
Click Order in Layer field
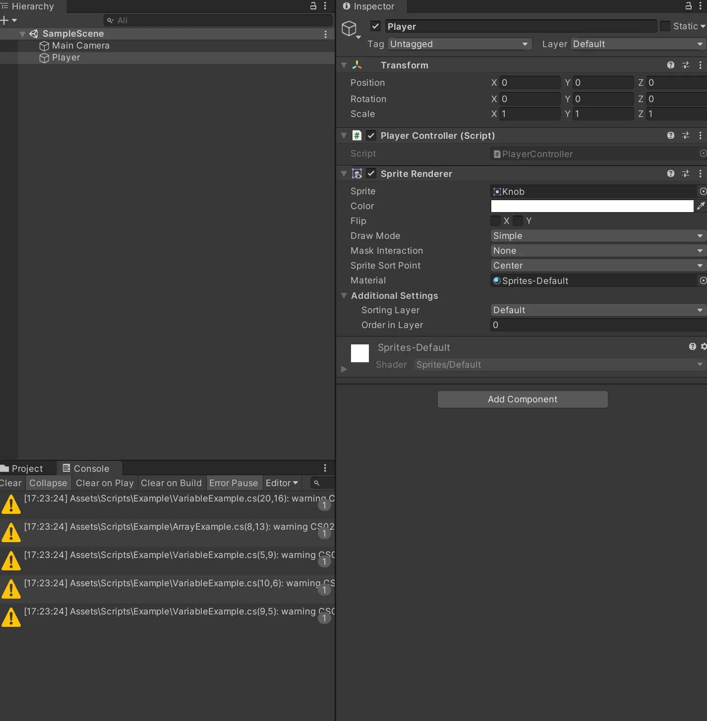tap(598, 325)
